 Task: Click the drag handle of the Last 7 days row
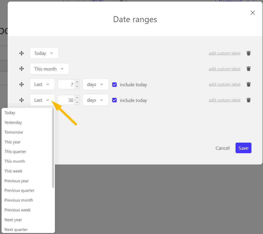click(22, 84)
